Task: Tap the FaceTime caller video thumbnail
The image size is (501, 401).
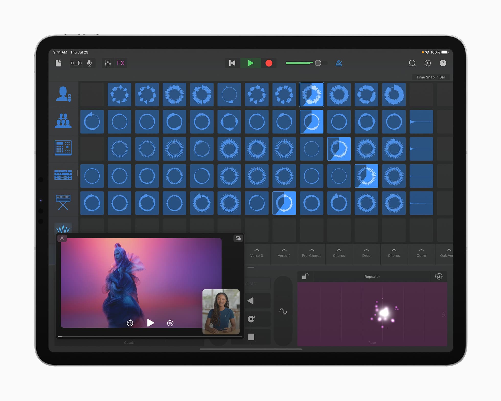Action: point(221,311)
